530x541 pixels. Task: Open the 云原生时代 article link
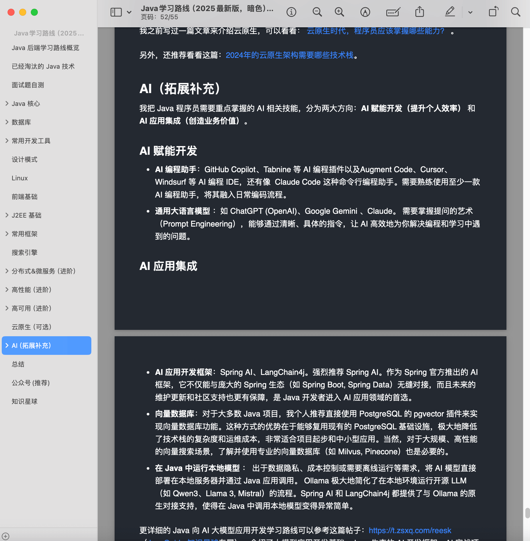pyautogui.click(x=375, y=31)
